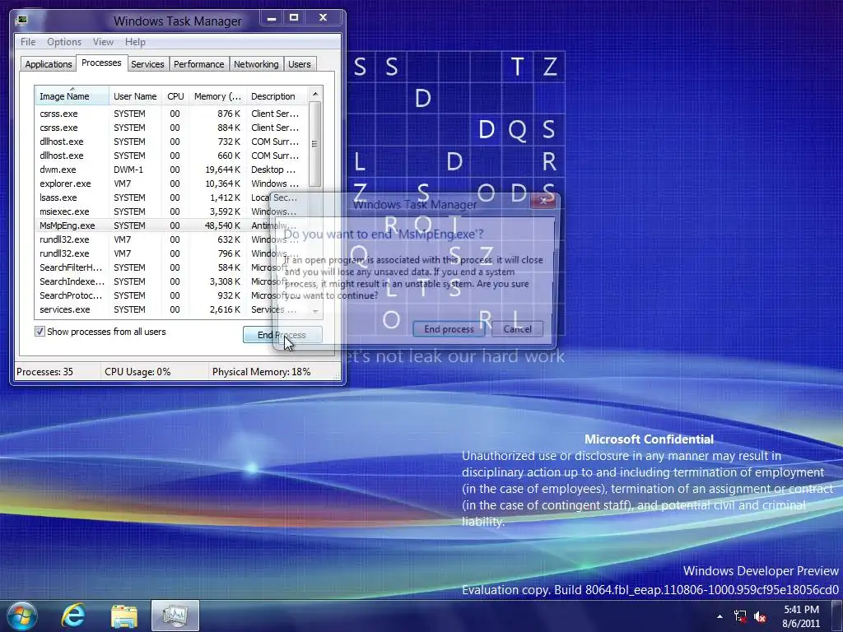
Task: Sort by User Name column header
Action: click(x=135, y=96)
